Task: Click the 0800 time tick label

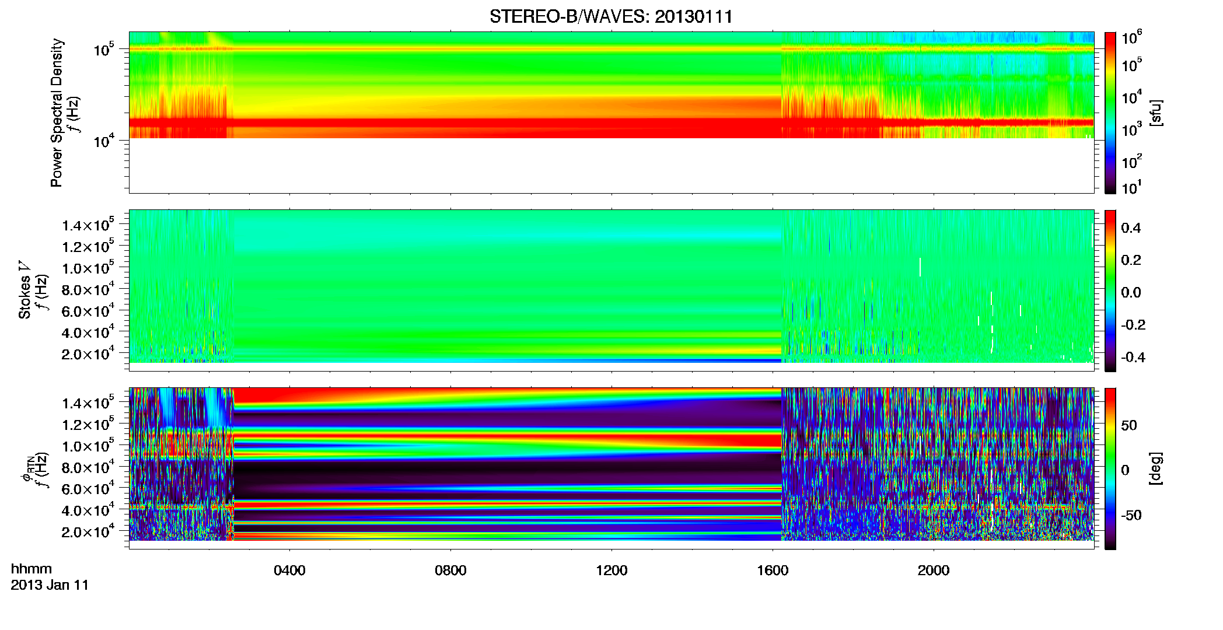Action: click(x=450, y=570)
